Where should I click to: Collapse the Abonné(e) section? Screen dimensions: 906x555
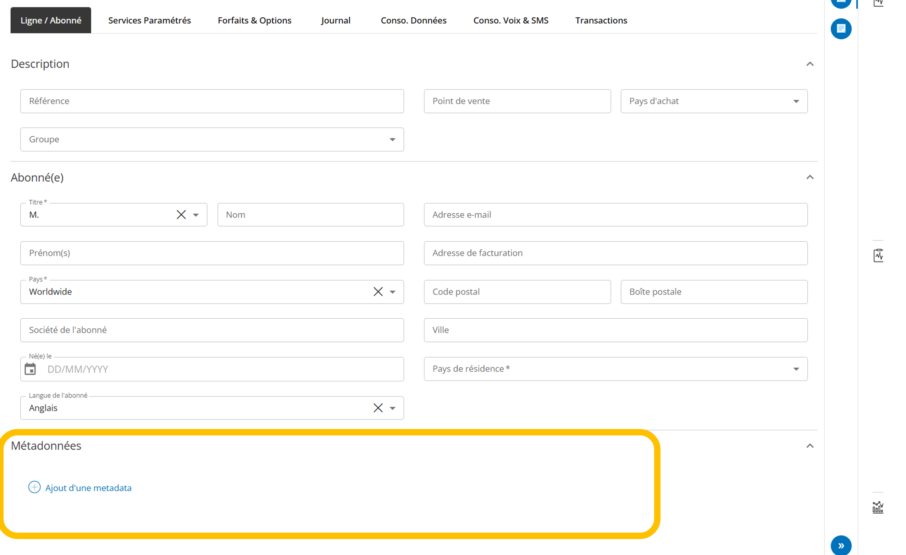click(x=810, y=177)
